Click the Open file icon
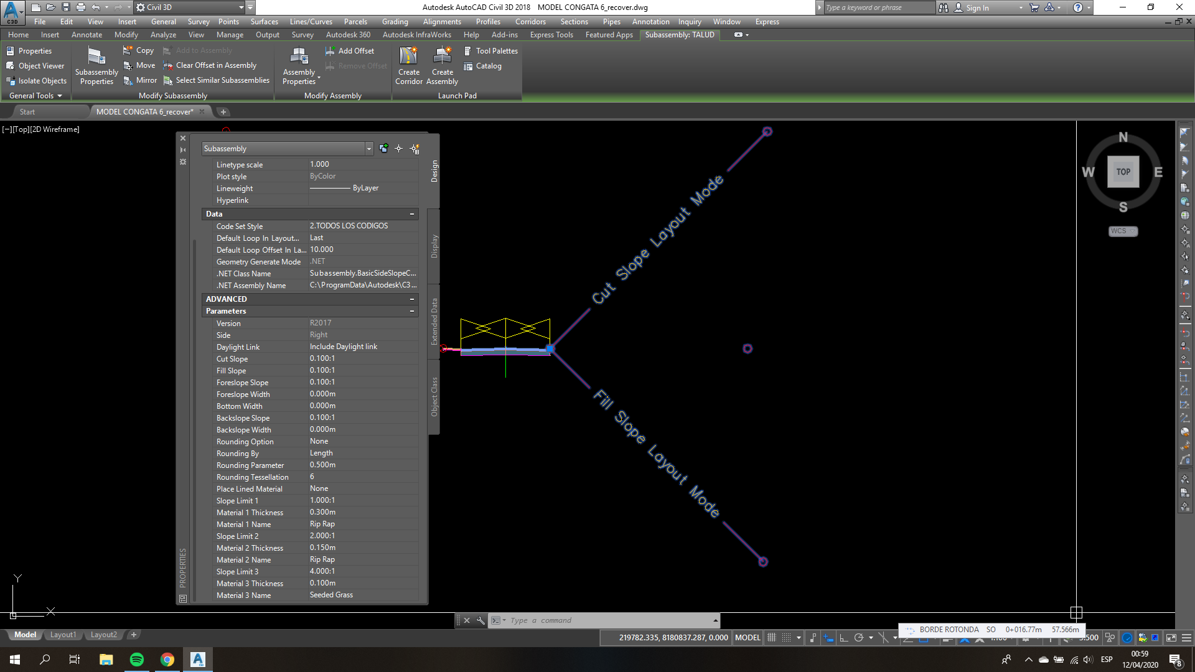This screenshot has height=672, width=1195. tap(51, 7)
